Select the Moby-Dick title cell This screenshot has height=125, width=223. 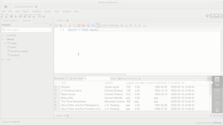[82, 98]
